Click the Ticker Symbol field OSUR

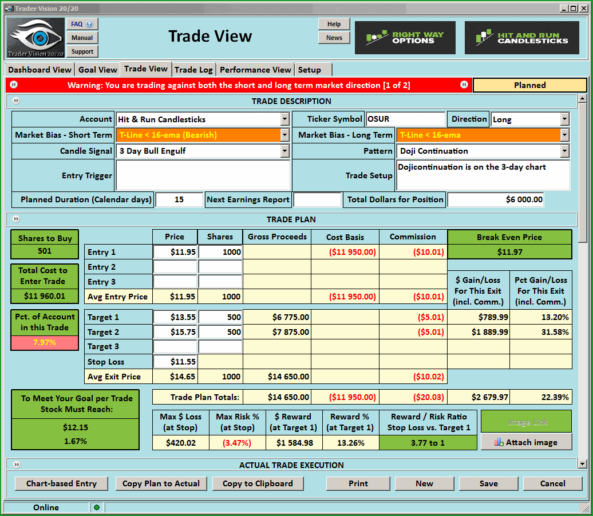click(x=405, y=119)
